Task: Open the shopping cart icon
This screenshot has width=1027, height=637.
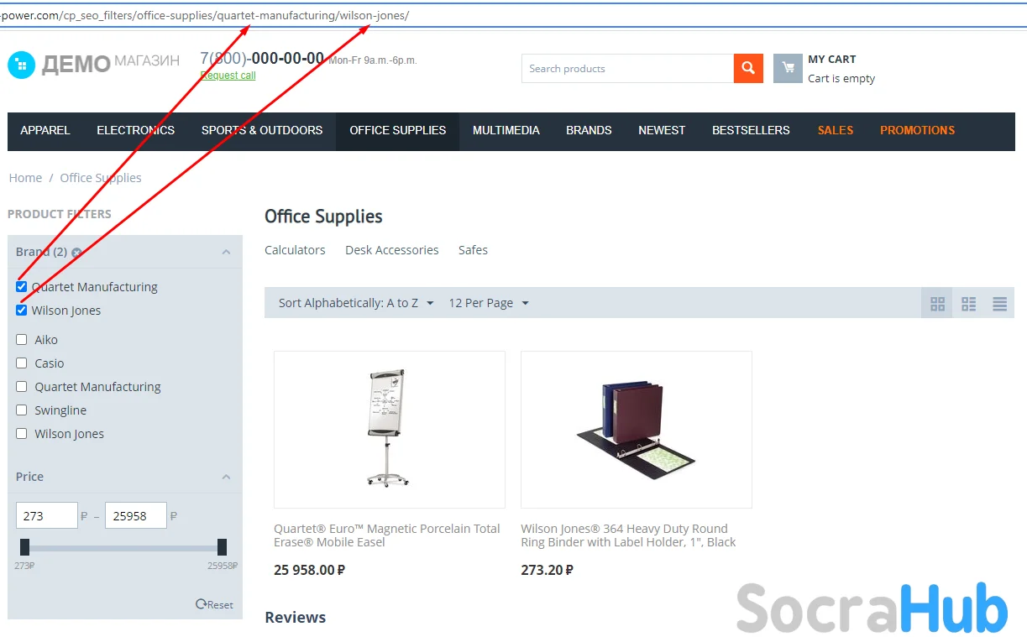Action: 788,69
